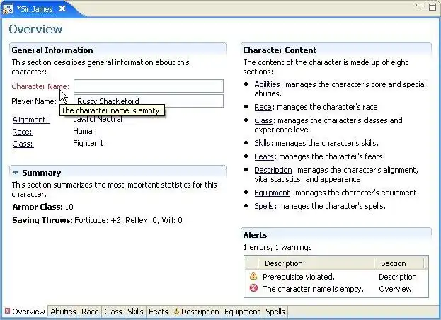Click the empty Character Name field

[149, 86]
